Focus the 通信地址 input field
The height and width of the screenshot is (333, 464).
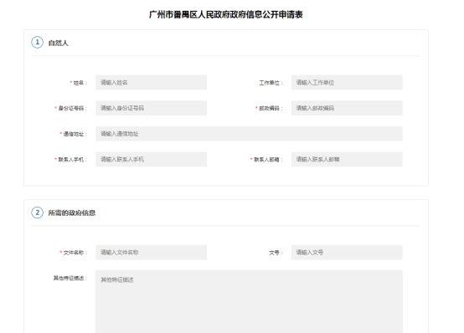click(249, 134)
